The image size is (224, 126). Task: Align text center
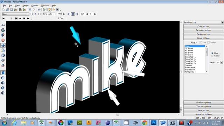coord(73,14)
